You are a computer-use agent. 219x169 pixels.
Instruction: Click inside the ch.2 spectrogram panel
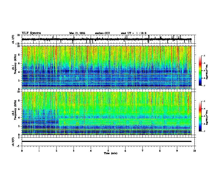[107, 113]
